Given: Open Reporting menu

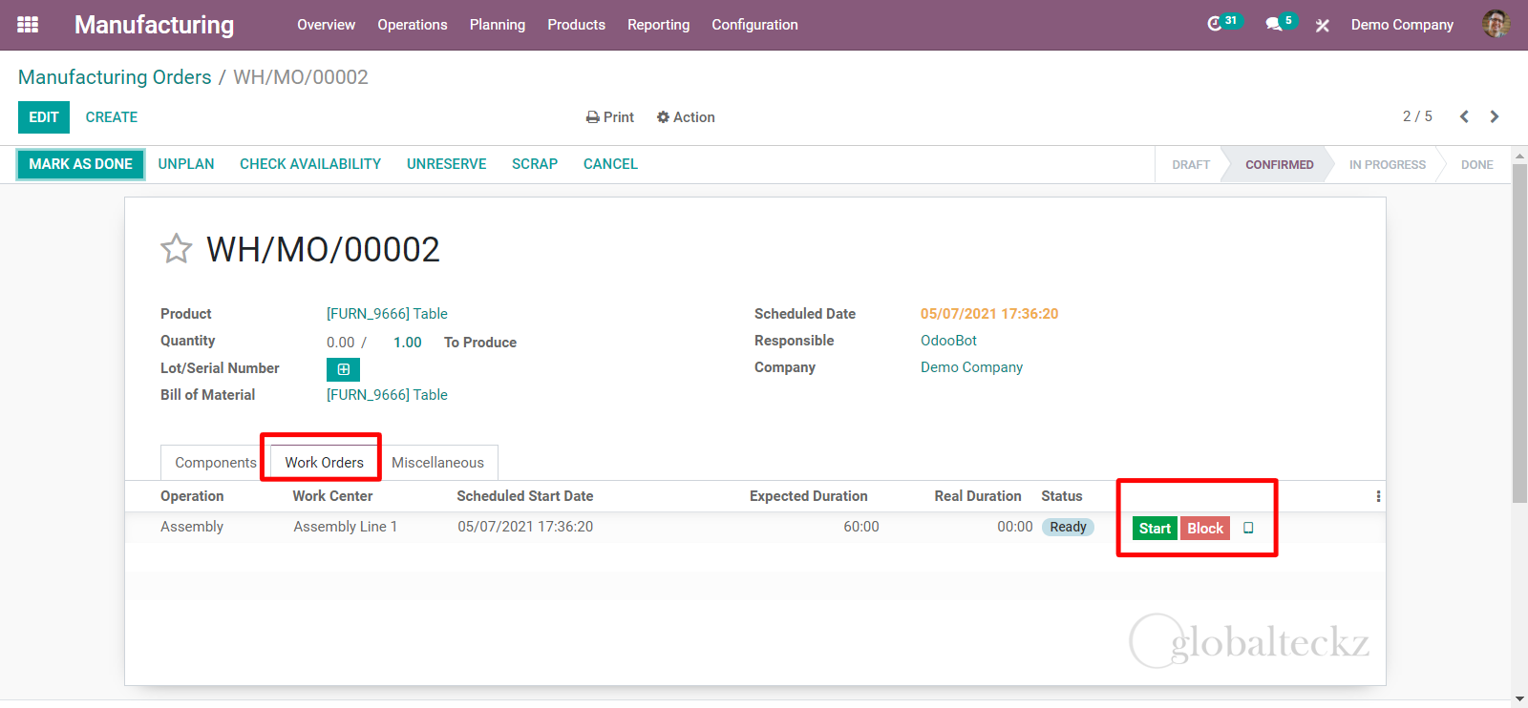Looking at the screenshot, I should (659, 25).
